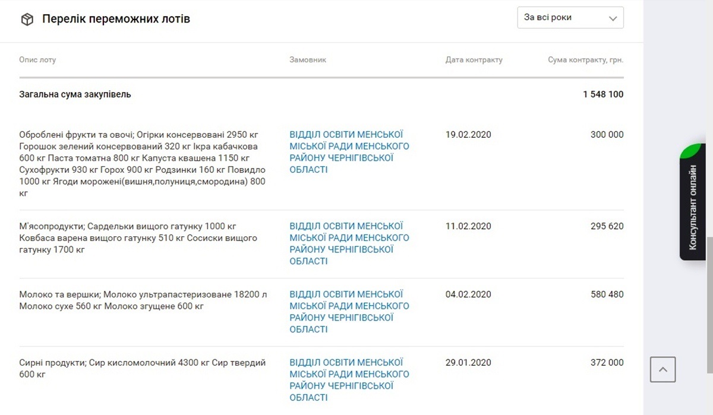Image resolution: width=713 pixels, height=415 pixels.
Task: Select the contract sum 300 000
Action: coord(607,135)
